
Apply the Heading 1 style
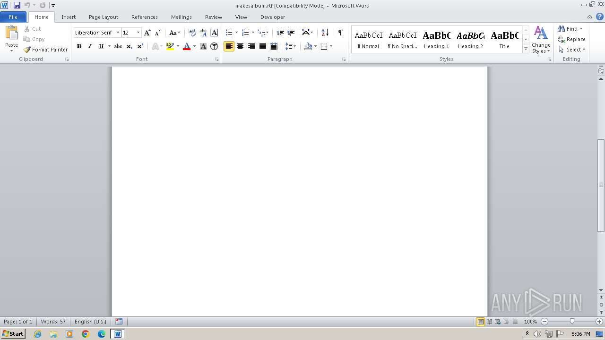[x=436, y=40]
